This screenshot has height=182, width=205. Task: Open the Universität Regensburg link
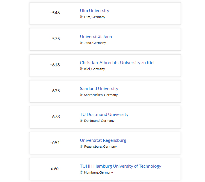[x=103, y=140]
